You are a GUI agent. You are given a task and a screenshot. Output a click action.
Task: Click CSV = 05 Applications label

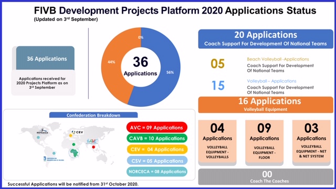[157, 161]
